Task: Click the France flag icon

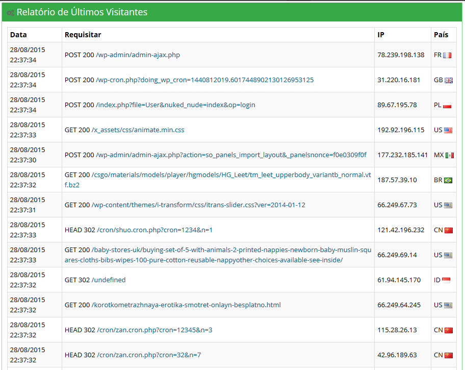Action: pyautogui.click(x=447, y=55)
